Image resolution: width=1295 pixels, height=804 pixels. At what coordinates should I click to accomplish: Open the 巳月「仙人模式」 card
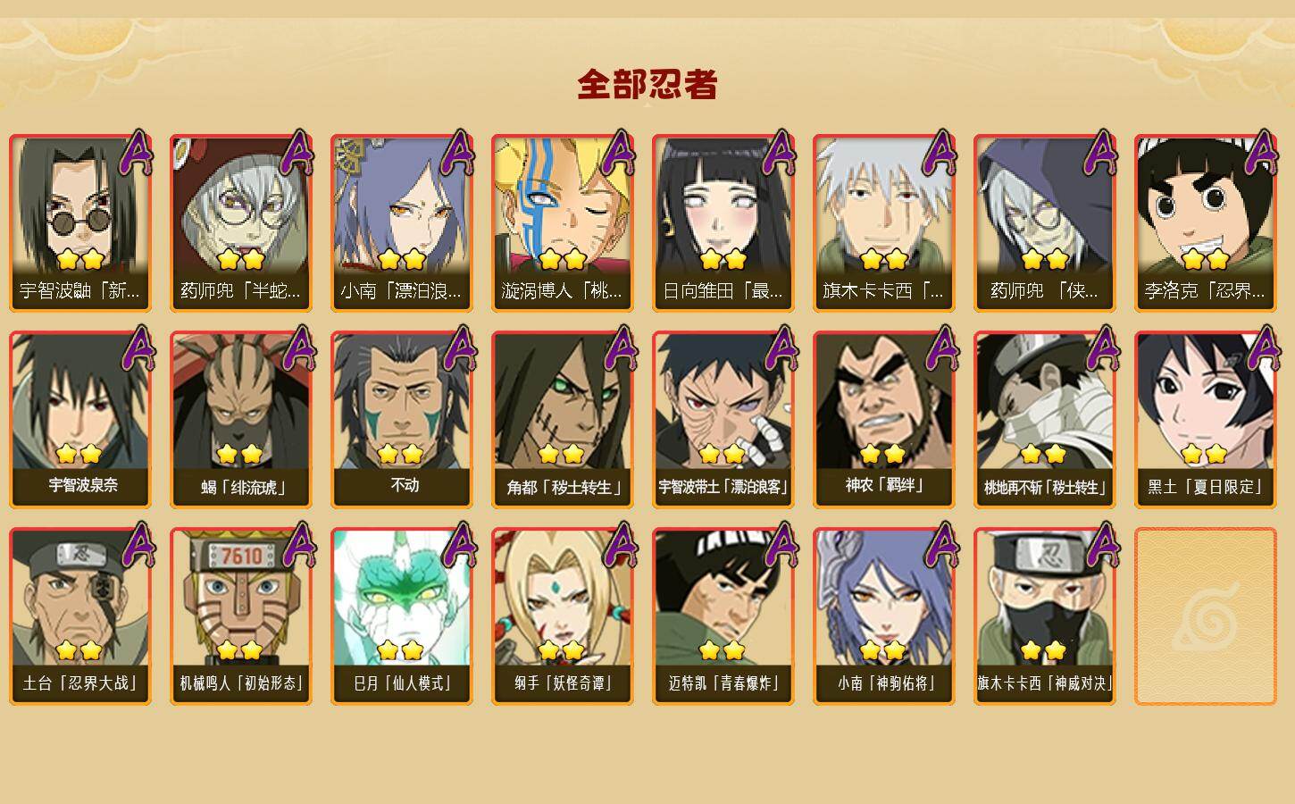click(402, 616)
